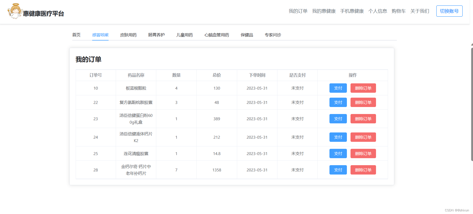Click the total price 1358 cell
This screenshot has width=473, height=214.
pos(217,170)
